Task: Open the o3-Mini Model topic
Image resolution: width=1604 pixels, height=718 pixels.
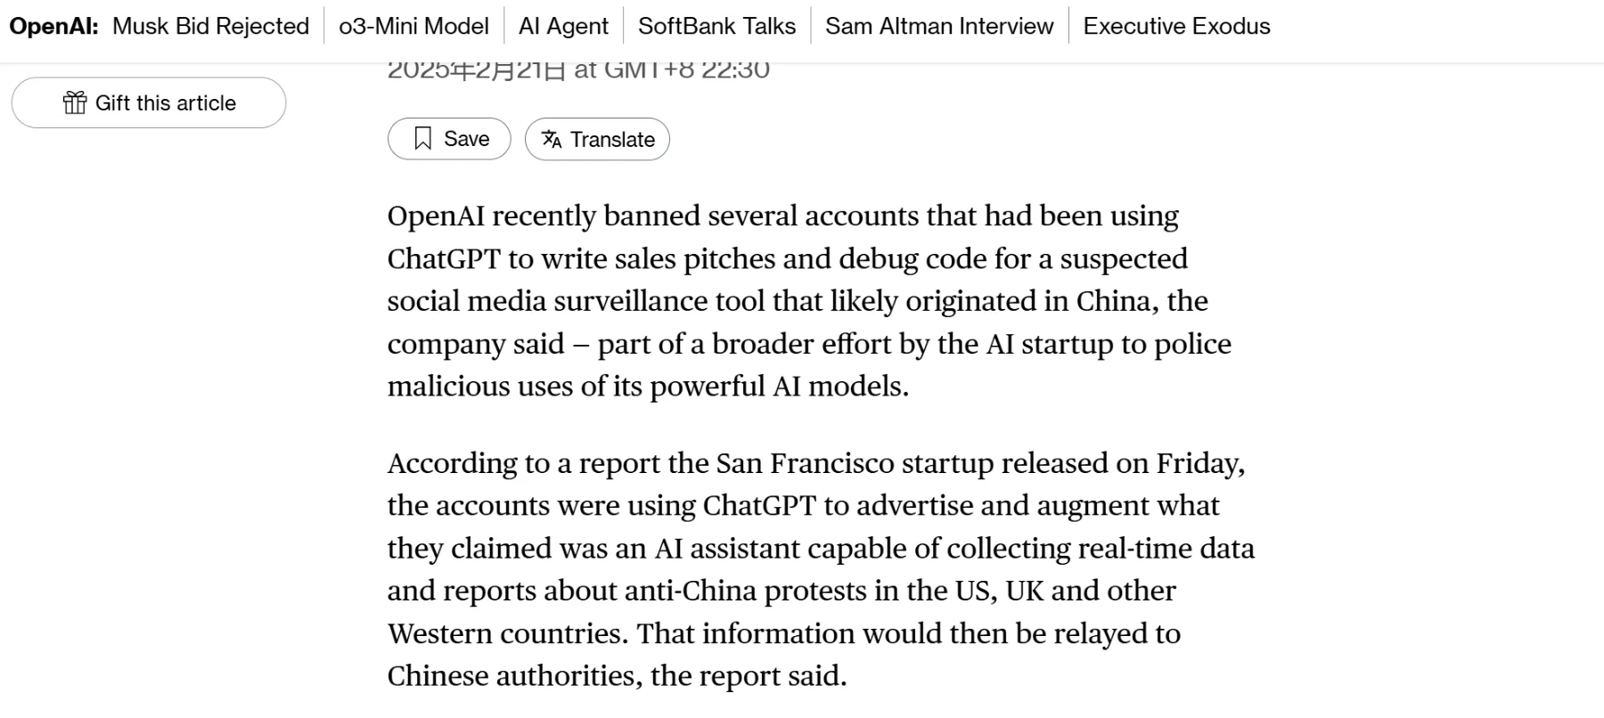Action: pos(413,26)
